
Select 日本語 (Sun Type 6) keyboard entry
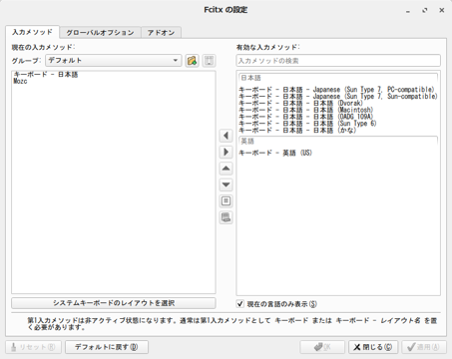[x=338, y=124]
